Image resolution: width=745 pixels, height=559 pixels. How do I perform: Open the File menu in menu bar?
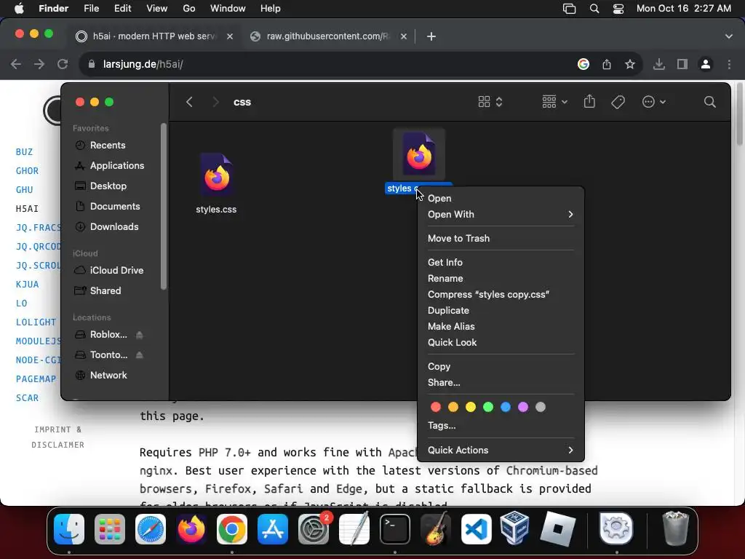click(91, 9)
